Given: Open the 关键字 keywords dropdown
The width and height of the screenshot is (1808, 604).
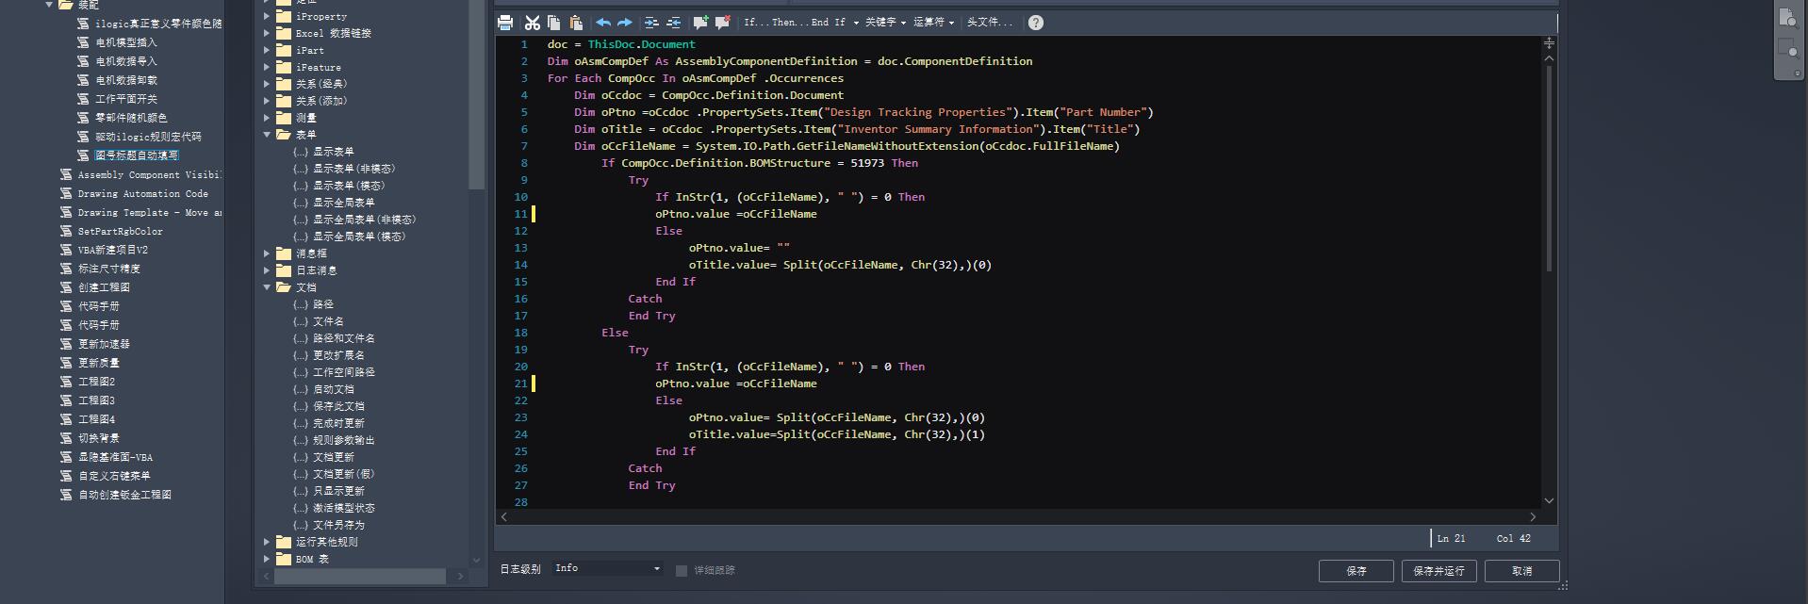Looking at the screenshot, I should click(x=885, y=23).
